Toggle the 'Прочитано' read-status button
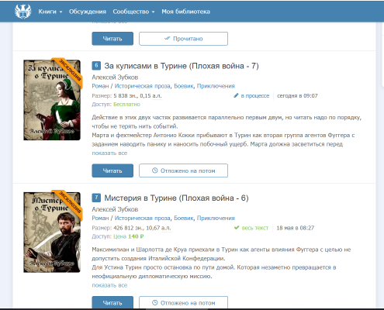Viewport: 384px width, 310px height. [x=183, y=39]
